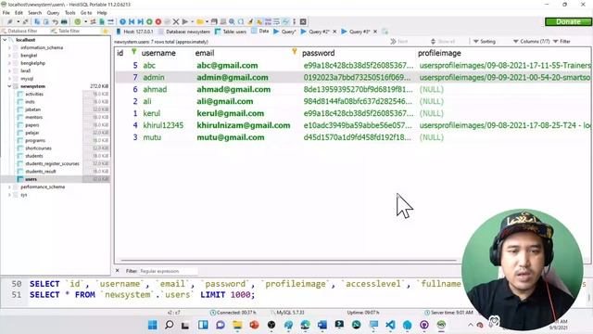Click the black close-tab icon ending toolbar
593x334 pixels.
point(303,21)
